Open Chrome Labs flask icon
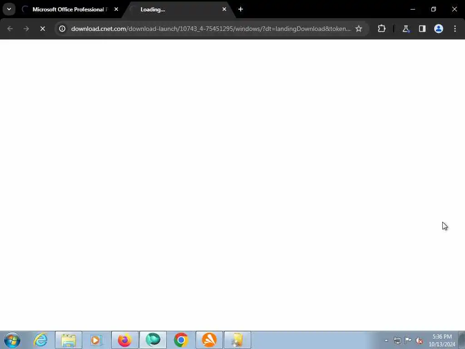The width and height of the screenshot is (465, 349). click(406, 29)
